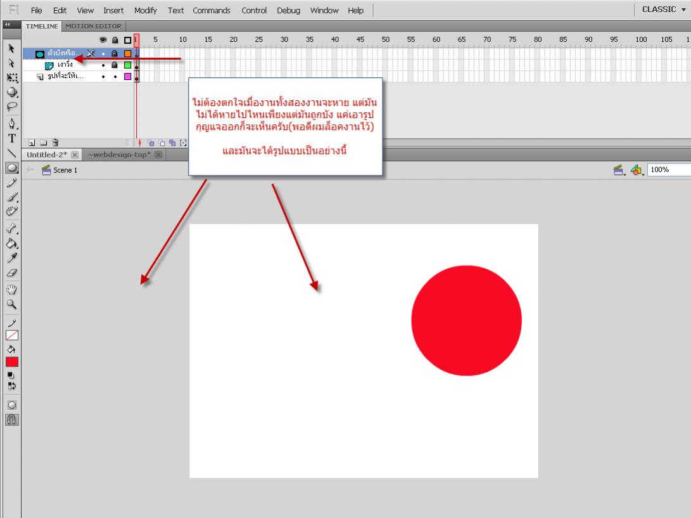Open the Modify menu
Screen dimensions: 691x518
146,10
